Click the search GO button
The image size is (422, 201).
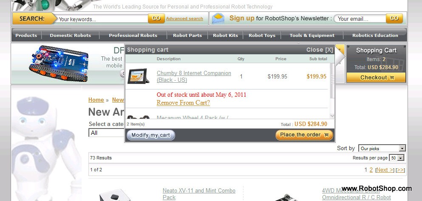156,19
